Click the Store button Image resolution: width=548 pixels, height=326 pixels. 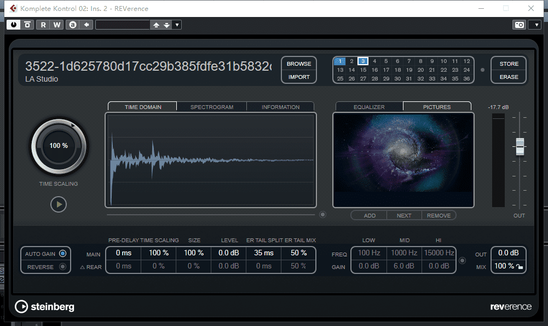[509, 64]
